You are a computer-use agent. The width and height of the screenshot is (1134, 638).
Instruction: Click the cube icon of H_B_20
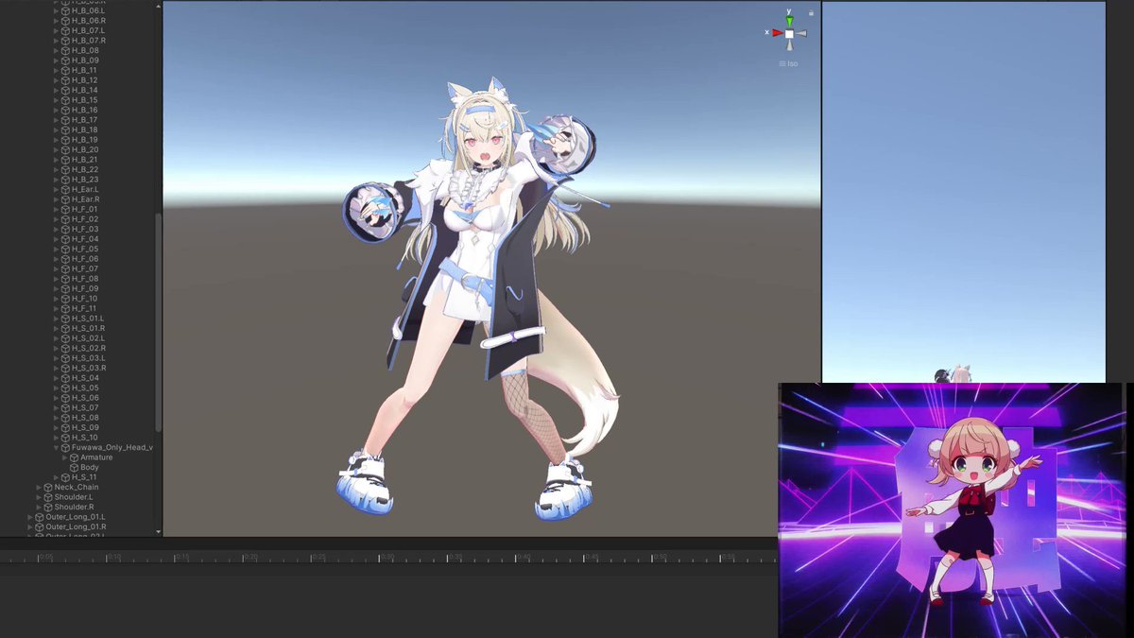click(x=65, y=149)
